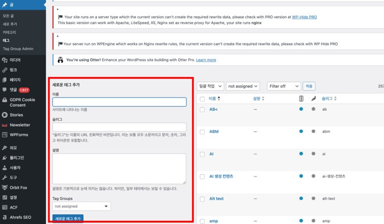The height and width of the screenshot is (224, 384).
Task: Click the 도구 wrench icon
Action: pos(5,177)
